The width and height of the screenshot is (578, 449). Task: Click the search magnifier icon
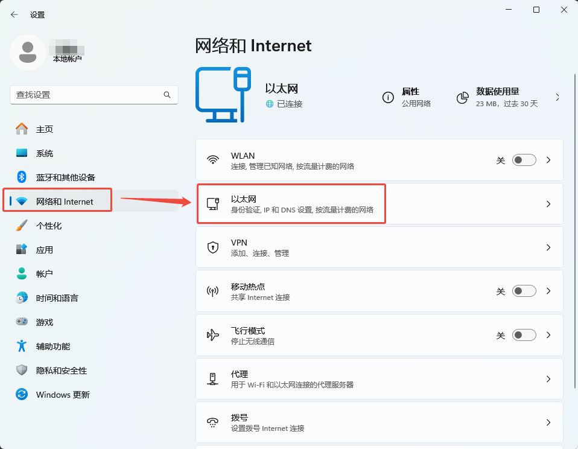pos(167,95)
